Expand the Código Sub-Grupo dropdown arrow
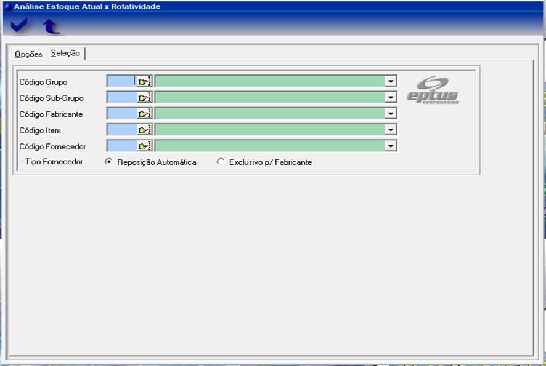 click(x=390, y=97)
